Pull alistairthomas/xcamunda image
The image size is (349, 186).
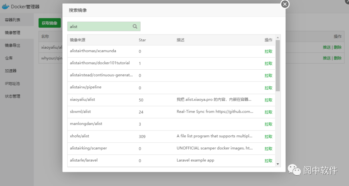(268, 52)
